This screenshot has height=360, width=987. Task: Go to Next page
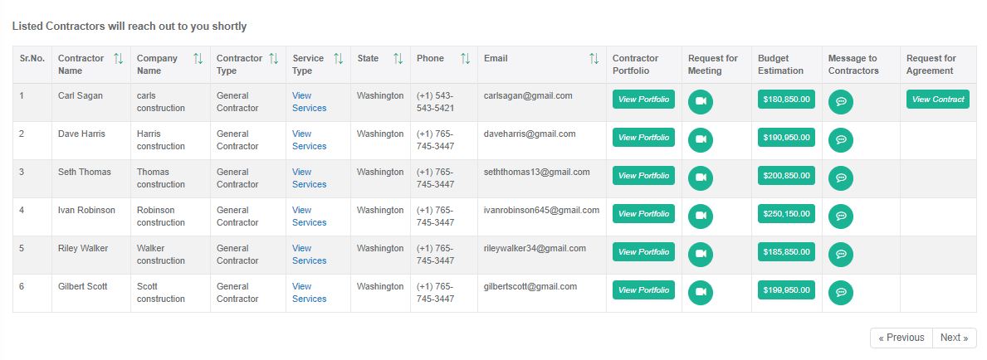pos(955,338)
